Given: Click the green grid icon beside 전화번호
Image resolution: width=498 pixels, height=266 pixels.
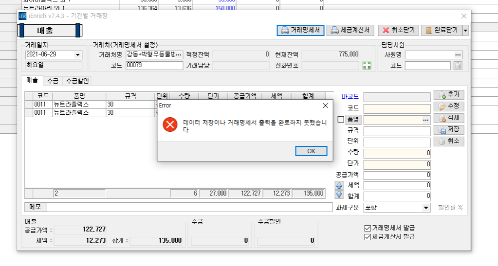Looking at the screenshot, I should [367, 65].
